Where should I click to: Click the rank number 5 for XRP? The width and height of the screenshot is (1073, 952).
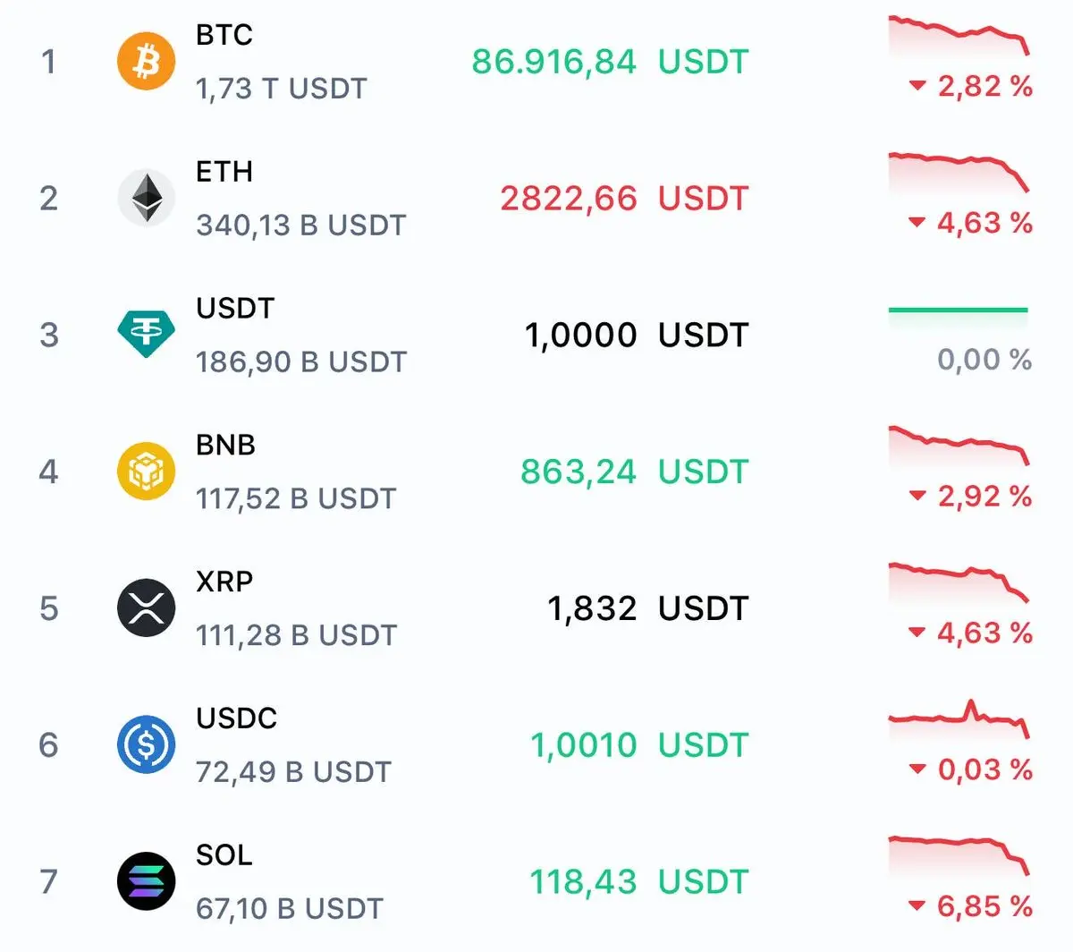(49, 608)
